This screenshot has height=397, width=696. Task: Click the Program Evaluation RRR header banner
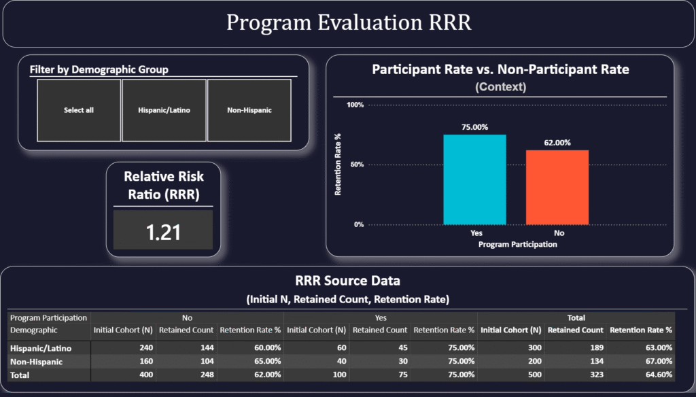click(348, 22)
